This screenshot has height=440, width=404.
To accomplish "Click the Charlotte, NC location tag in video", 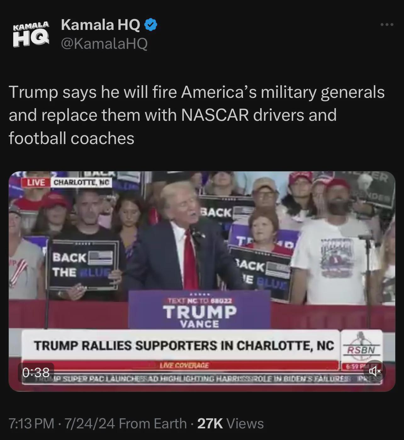I will (x=81, y=182).
